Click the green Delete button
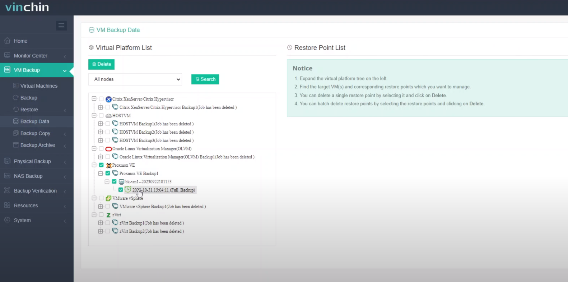This screenshot has width=568, height=282. point(101,64)
